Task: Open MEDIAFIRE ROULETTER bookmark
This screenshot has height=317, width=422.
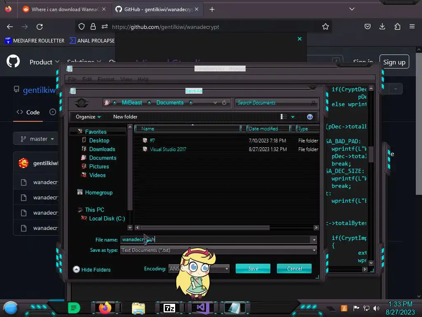Action: 35,41
